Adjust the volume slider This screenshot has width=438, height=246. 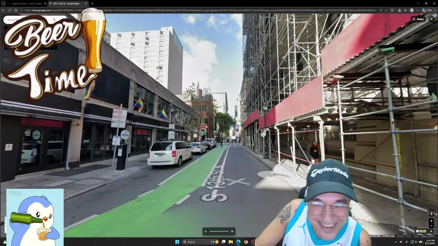click(x=219, y=231)
